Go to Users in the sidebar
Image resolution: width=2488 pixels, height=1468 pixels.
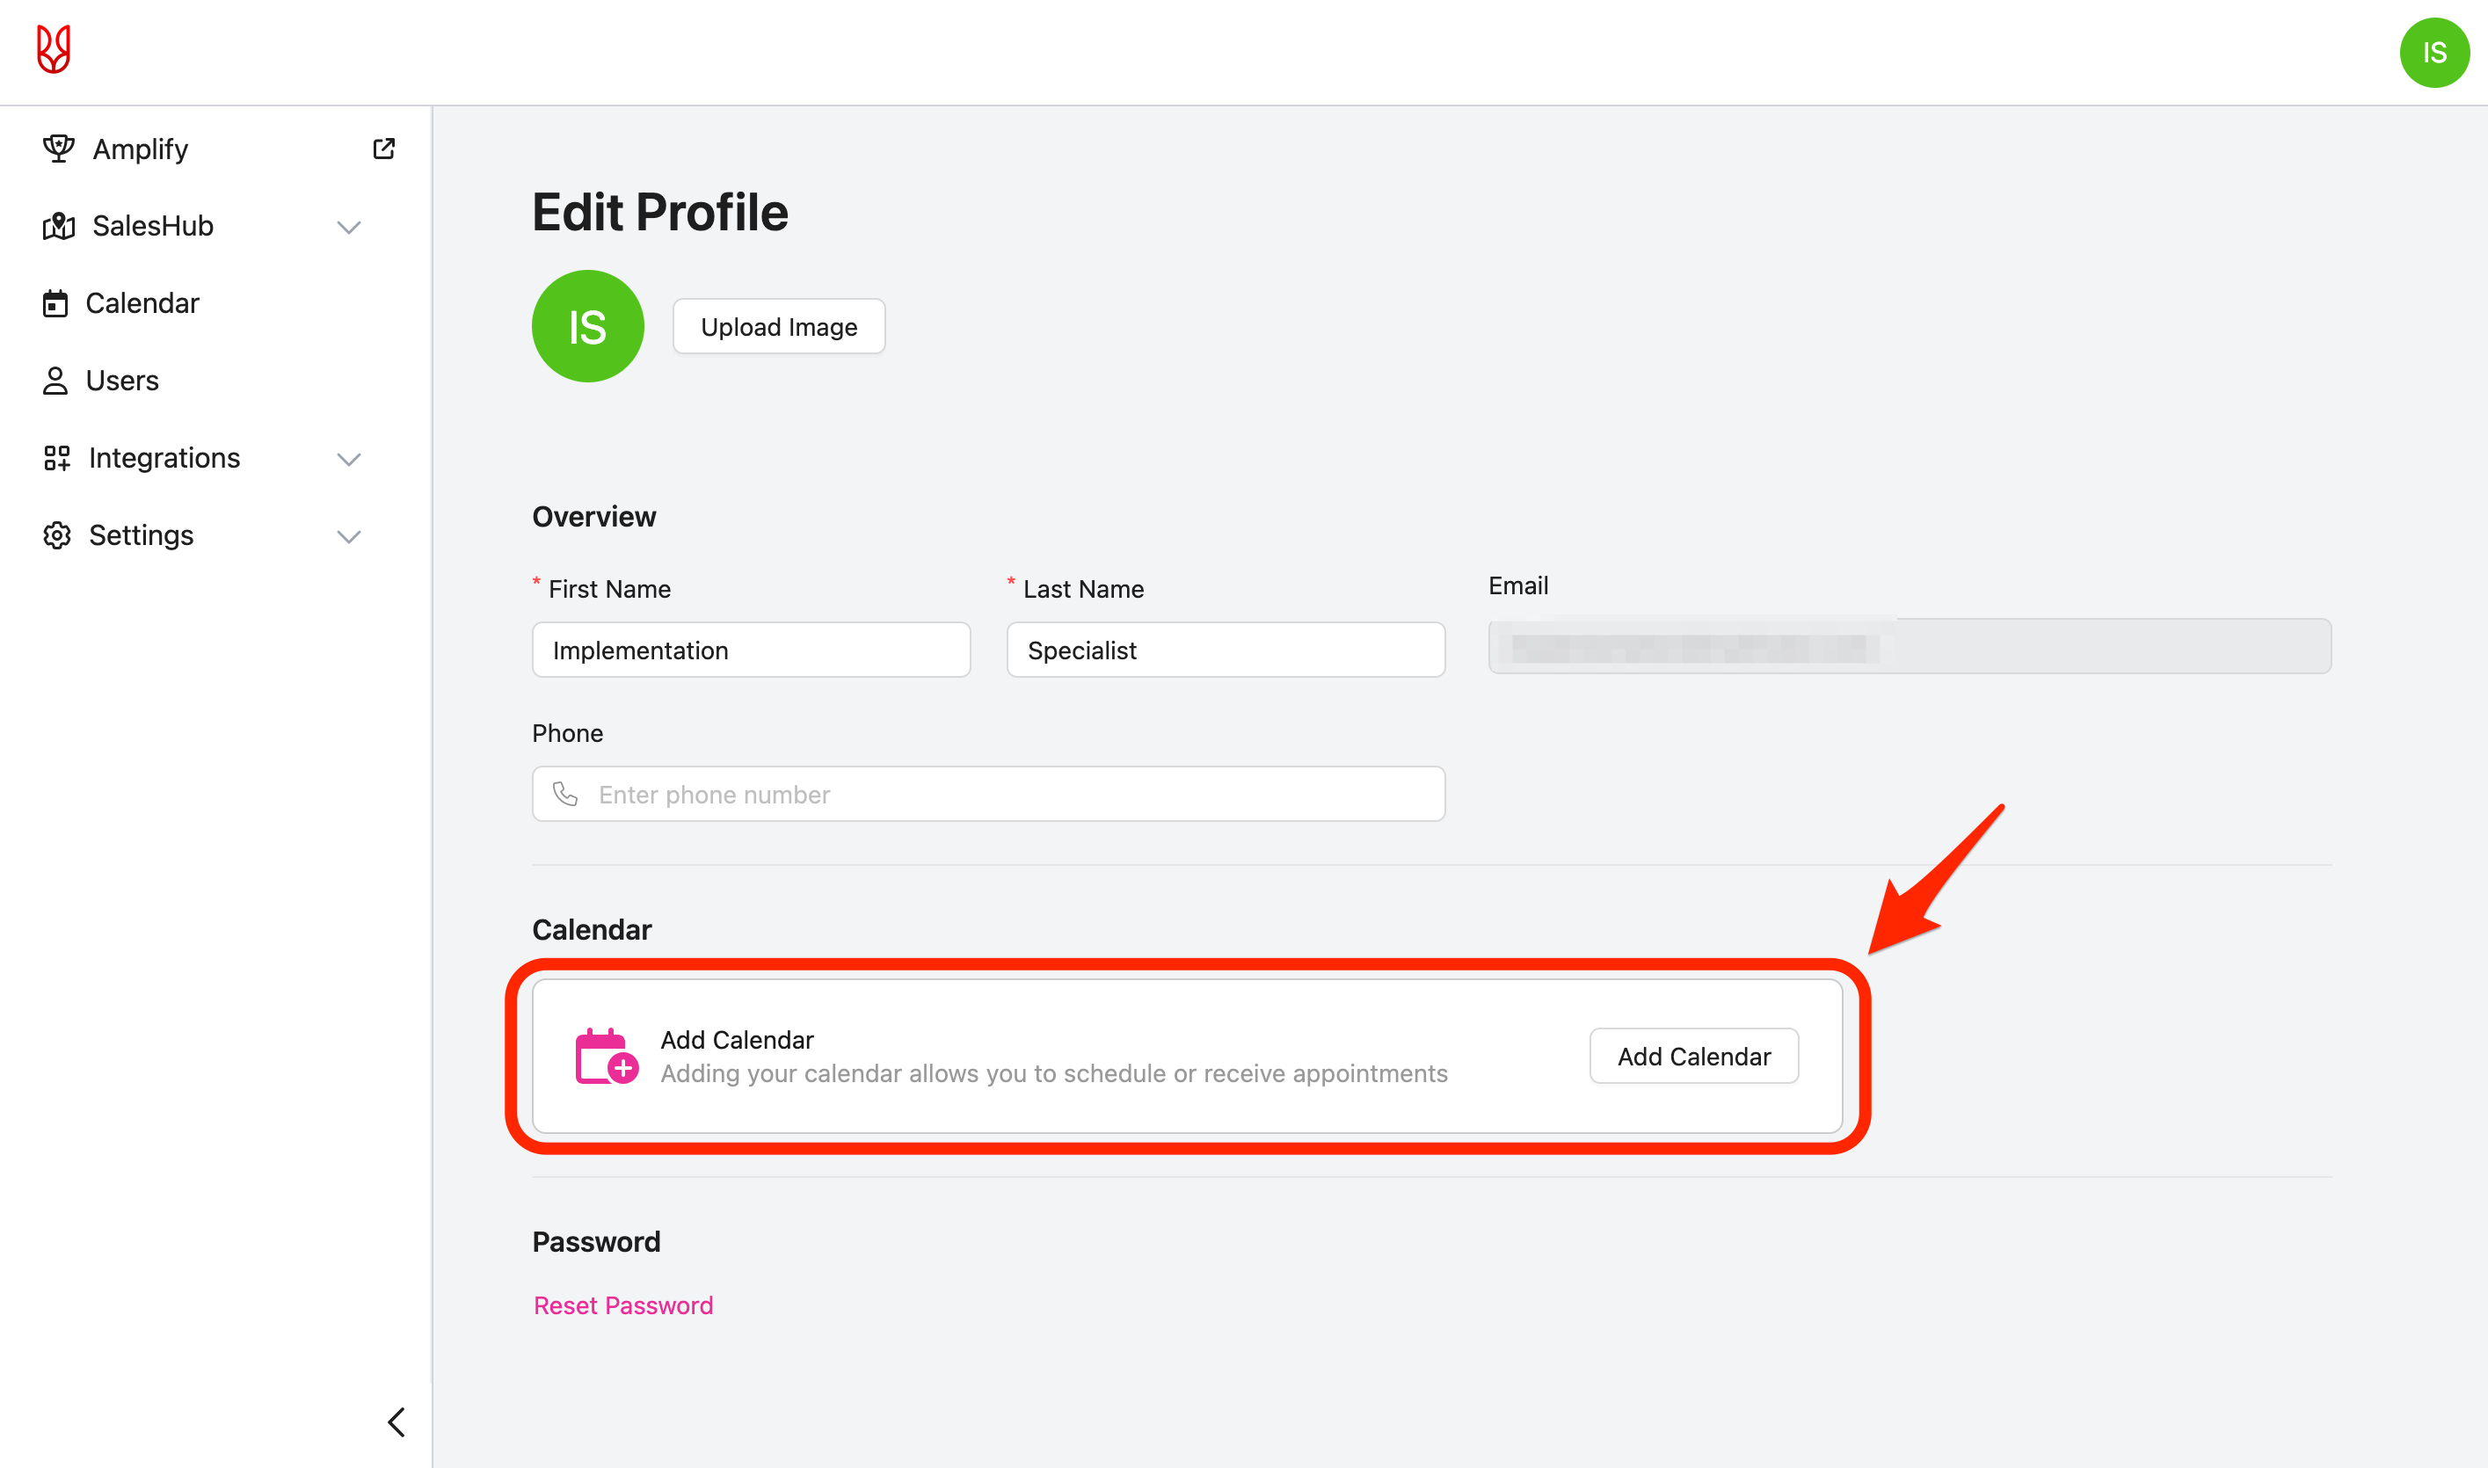coord(121,381)
